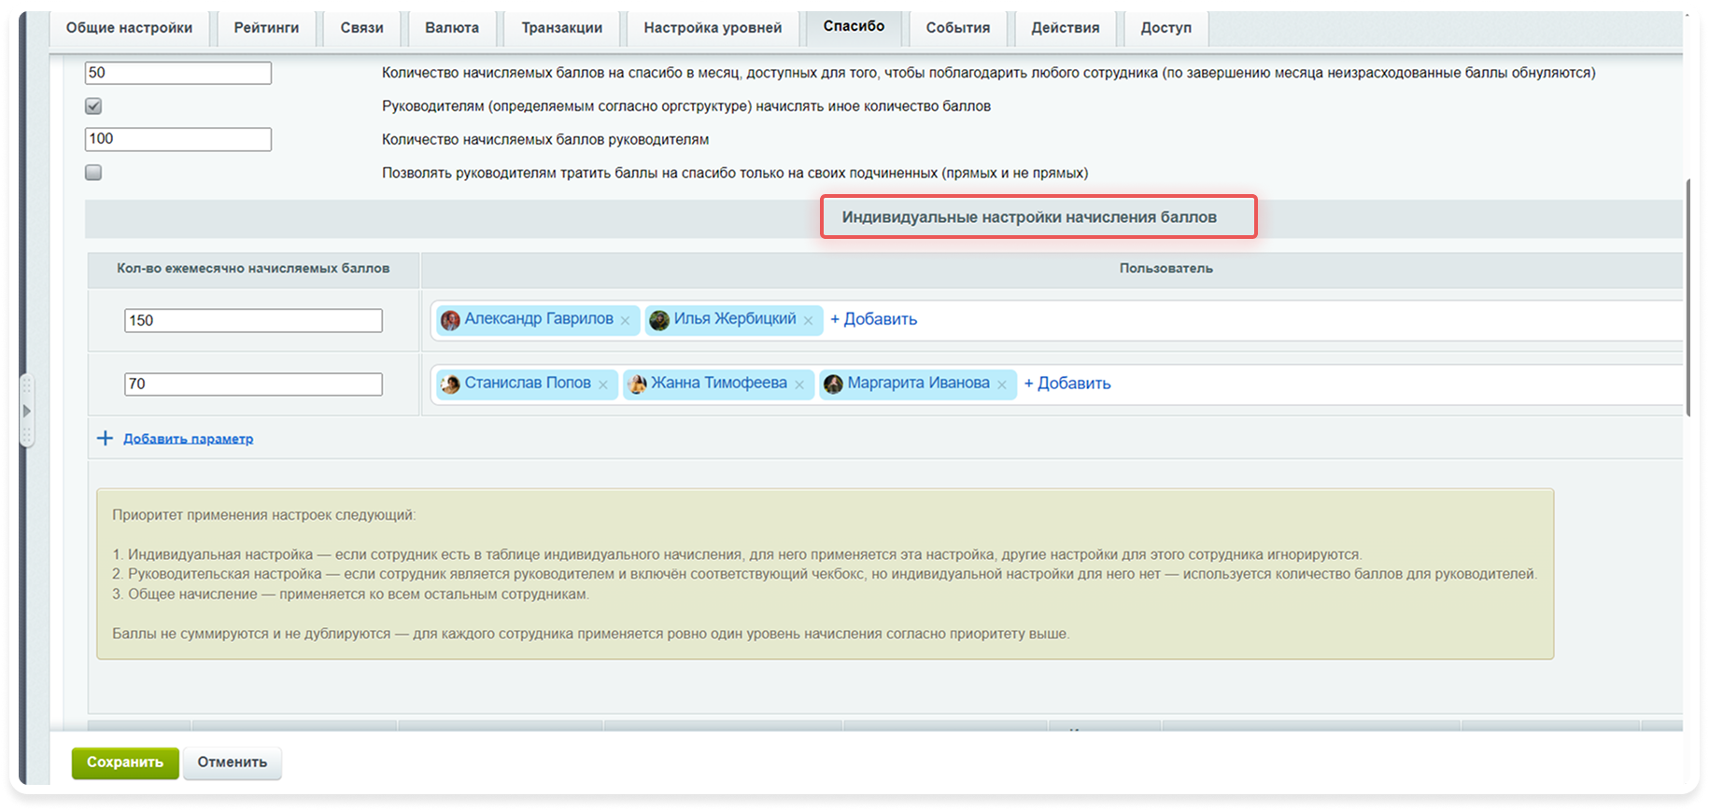Open the Связи tab
The image size is (1709, 811).
tap(361, 28)
